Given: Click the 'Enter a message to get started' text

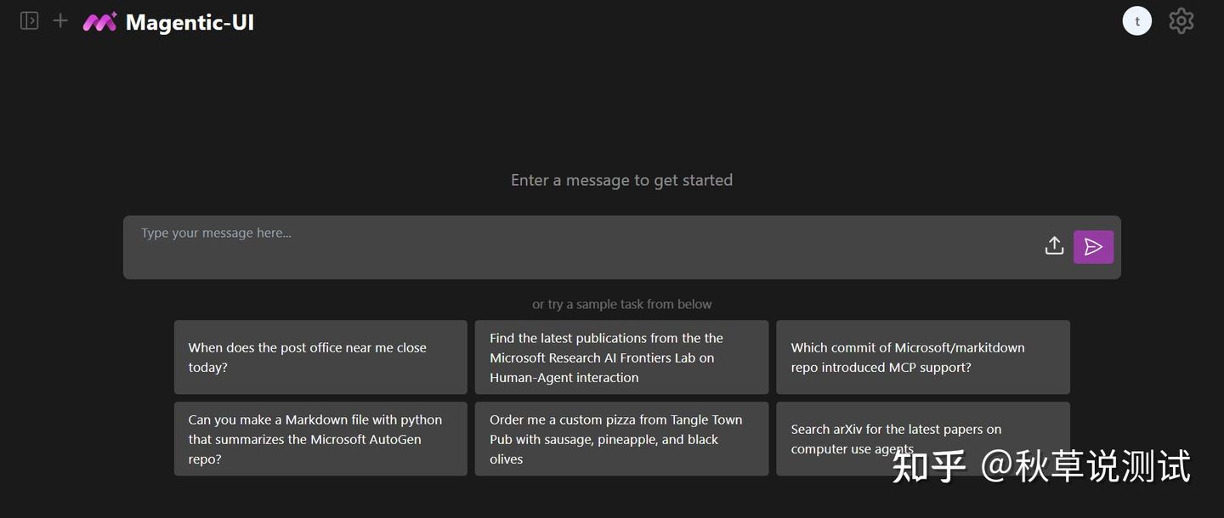Looking at the screenshot, I should 621,178.
